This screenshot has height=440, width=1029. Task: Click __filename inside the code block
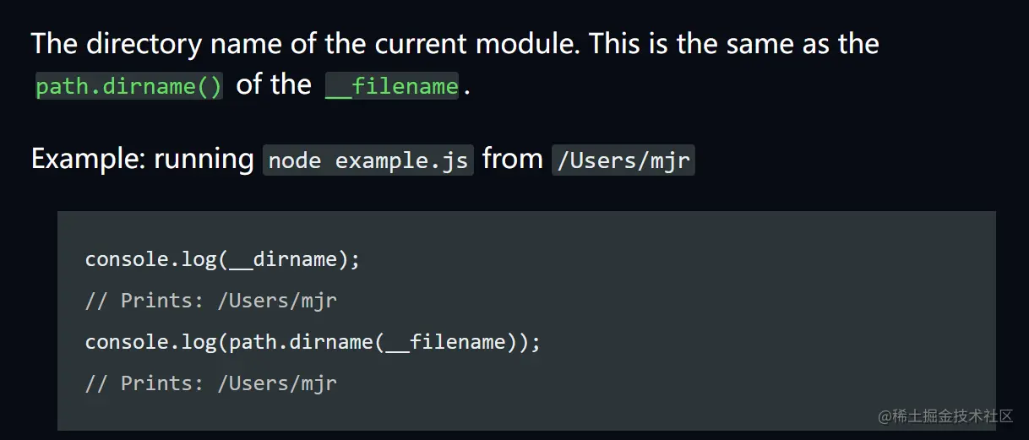coord(444,342)
